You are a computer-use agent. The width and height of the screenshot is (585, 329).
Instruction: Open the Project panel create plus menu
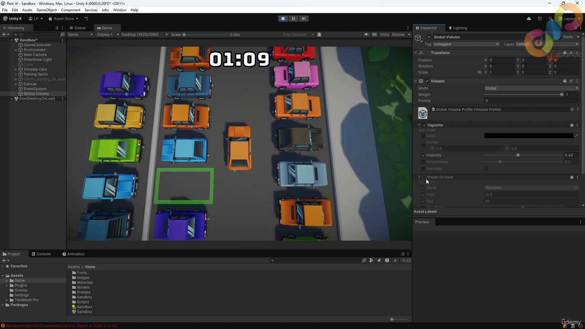pos(5,260)
